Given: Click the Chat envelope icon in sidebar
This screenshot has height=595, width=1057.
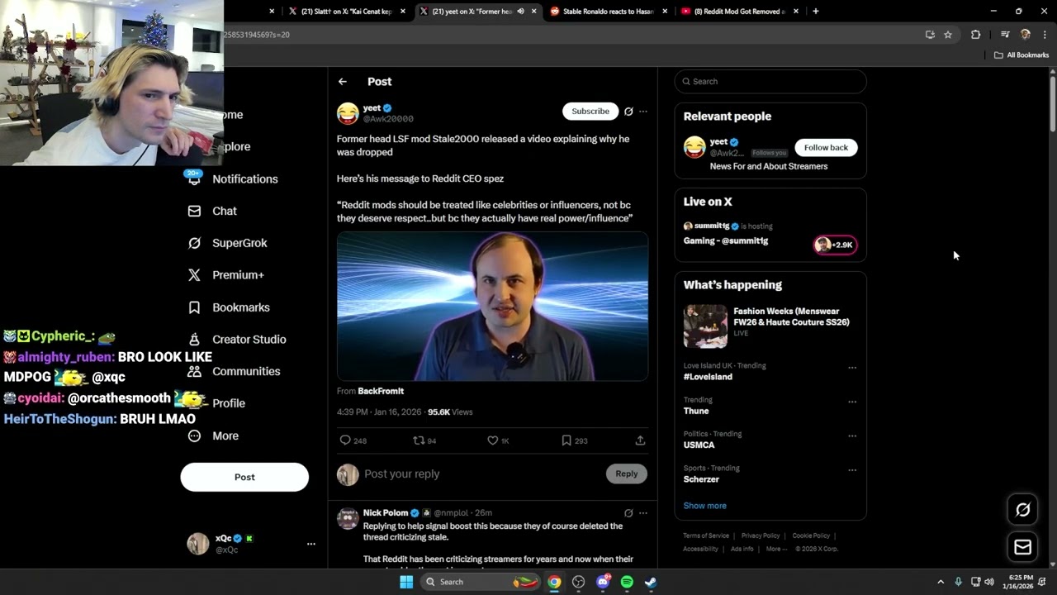Looking at the screenshot, I should tap(195, 211).
